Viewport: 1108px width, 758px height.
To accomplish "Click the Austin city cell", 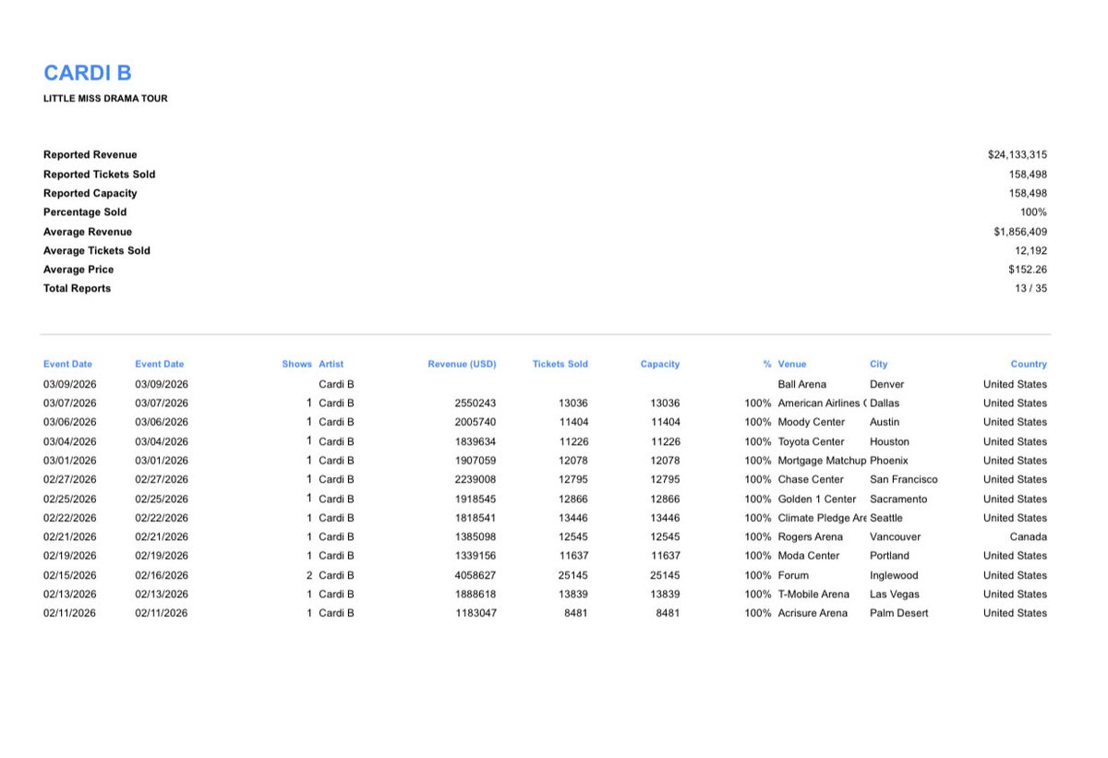I will tap(885, 422).
